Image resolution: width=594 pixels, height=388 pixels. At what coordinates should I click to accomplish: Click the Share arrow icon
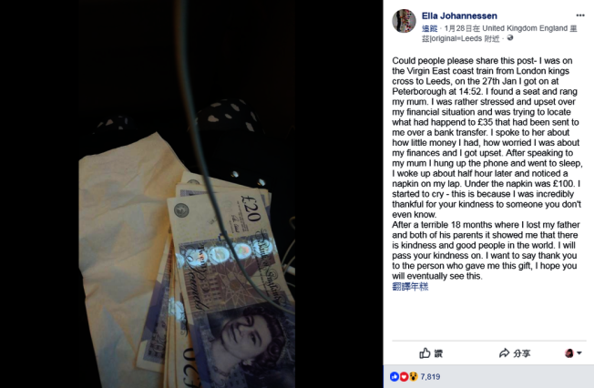click(x=504, y=353)
